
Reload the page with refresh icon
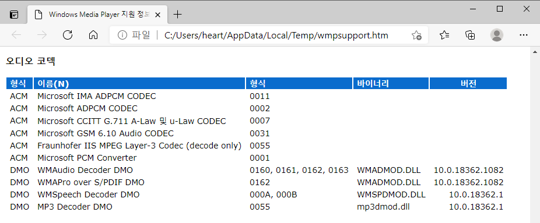pos(68,35)
